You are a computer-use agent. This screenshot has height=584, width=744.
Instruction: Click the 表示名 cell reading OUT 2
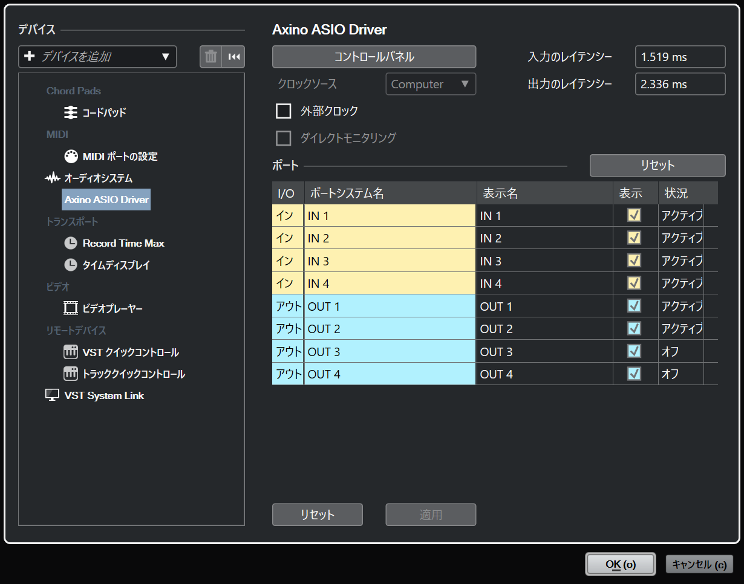tap(544, 328)
